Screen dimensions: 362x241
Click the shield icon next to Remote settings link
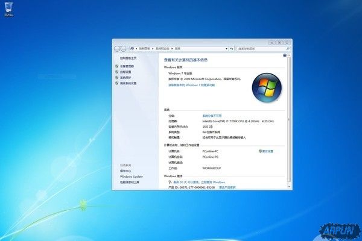117,72
